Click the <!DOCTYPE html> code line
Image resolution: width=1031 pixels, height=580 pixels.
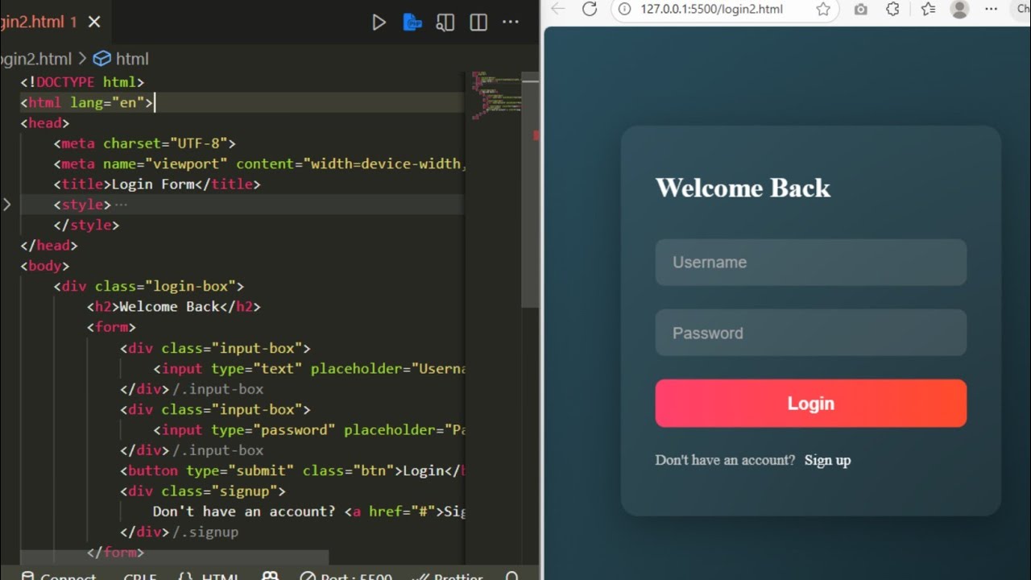82,82
